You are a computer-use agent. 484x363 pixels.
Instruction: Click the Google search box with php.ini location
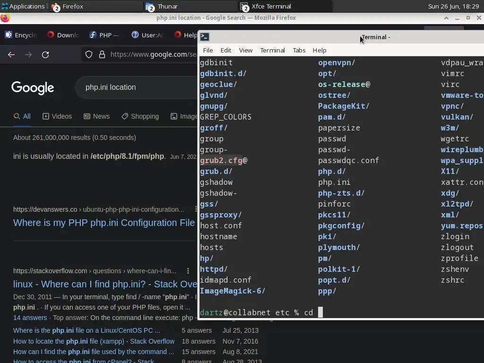point(136,87)
